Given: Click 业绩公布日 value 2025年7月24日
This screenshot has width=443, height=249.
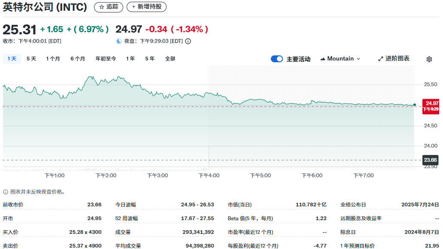Looking at the screenshot, I should 420,205.
